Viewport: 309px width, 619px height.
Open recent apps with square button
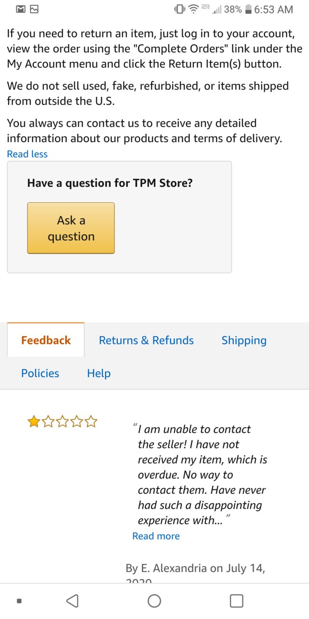tap(237, 601)
